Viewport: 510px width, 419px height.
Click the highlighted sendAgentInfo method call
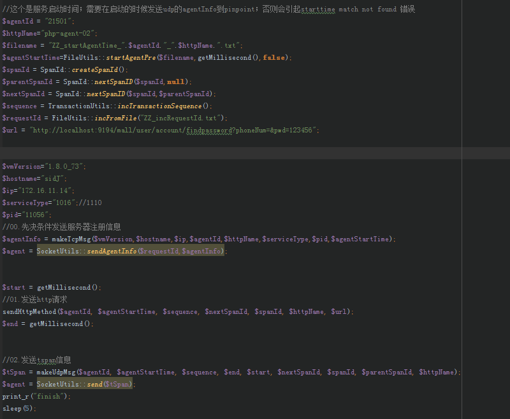tap(112, 251)
